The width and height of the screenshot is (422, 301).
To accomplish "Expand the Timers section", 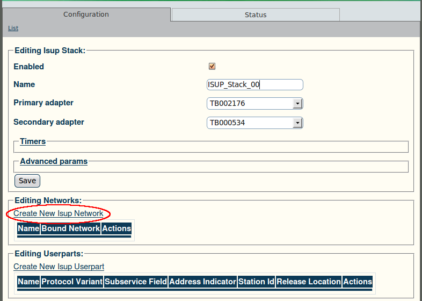I will [x=33, y=141].
